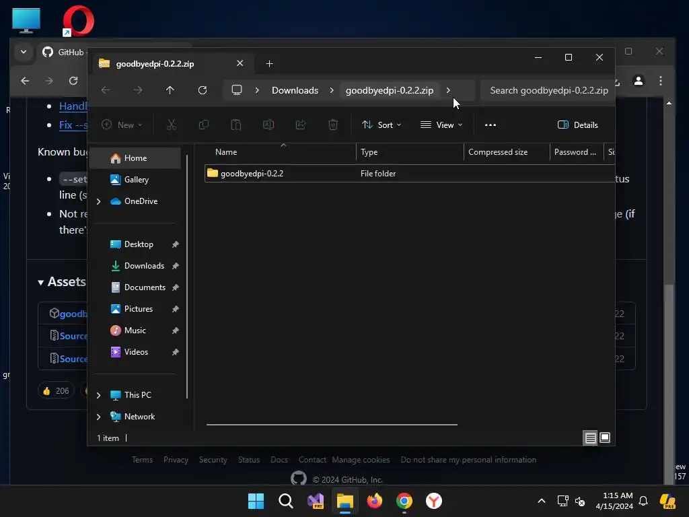Click the Delete trash icon in Explorer toolbar

pyautogui.click(x=333, y=125)
